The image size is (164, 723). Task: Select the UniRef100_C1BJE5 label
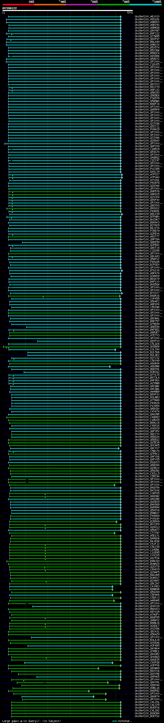tap(147, 65)
